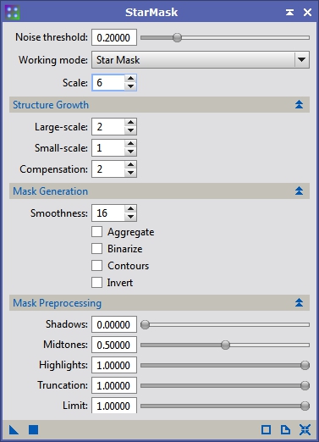This screenshot has height=442, width=319.
Task: Decrease Large-scale value with down arrow
Action: 130,130
